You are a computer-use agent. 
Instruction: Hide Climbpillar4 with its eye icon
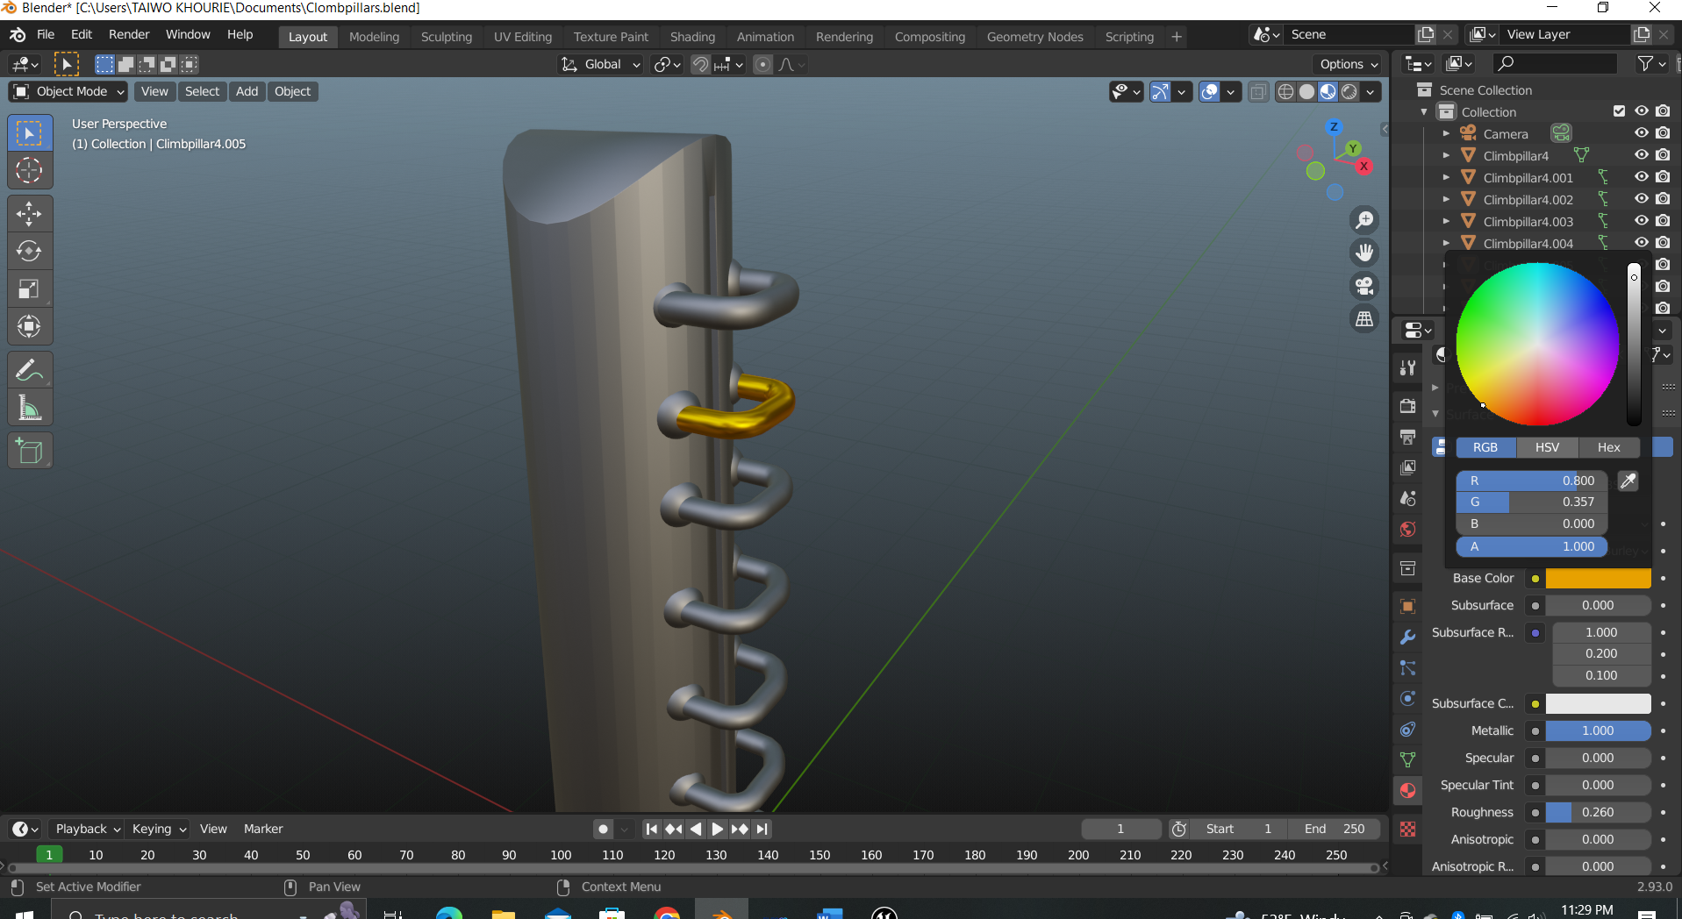pos(1642,155)
